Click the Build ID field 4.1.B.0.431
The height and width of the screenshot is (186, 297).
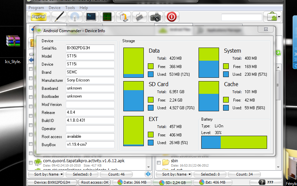pos(90,120)
